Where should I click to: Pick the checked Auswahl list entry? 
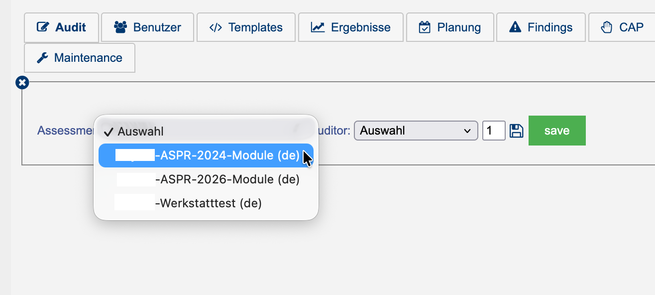click(206, 132)
